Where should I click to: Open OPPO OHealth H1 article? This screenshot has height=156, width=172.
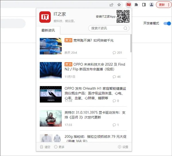[x=95, y=93]
